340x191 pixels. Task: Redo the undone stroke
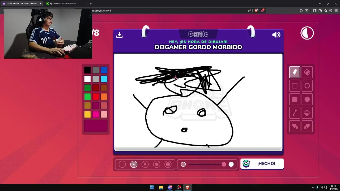307,127
